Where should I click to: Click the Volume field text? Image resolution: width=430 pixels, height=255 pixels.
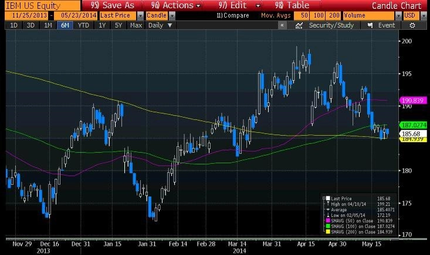[354, 16]
